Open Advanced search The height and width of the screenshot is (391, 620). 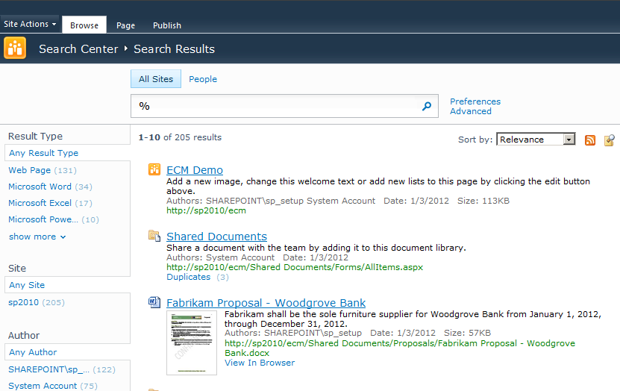tap(471, 111)
